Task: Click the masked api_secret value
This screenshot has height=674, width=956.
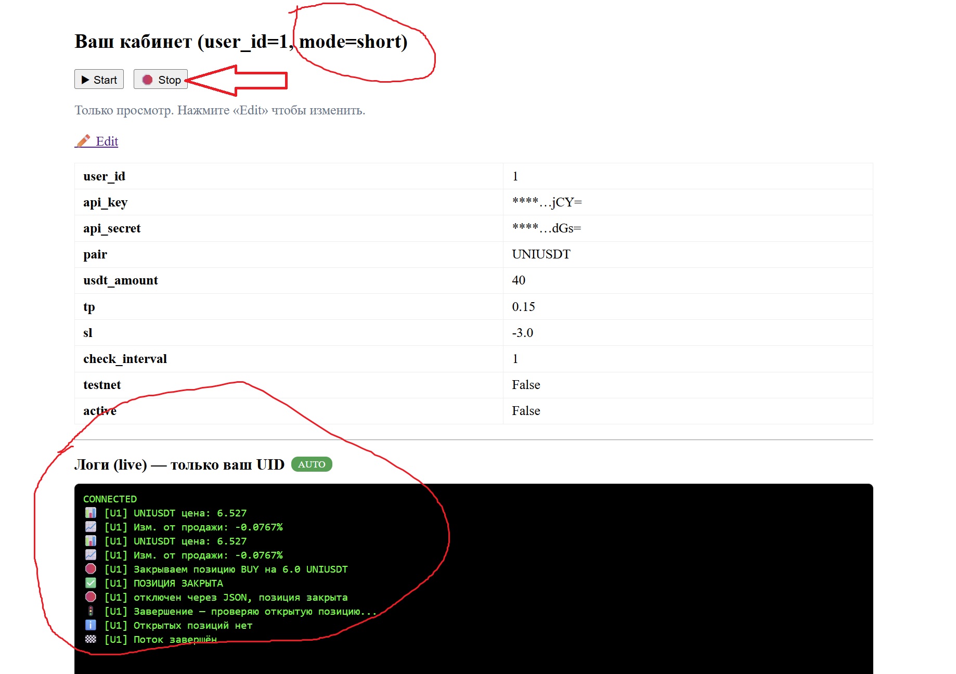Action: pos(546,228)
